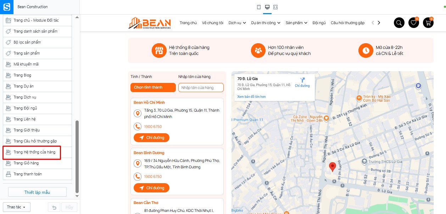Click Xem bản đồ lớn hơn link
This screenshot has height=214, width=446.
pyautogui.click(x=251, y=97)
